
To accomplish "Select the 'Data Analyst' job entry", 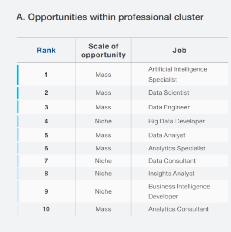I will tap(167, 135).
